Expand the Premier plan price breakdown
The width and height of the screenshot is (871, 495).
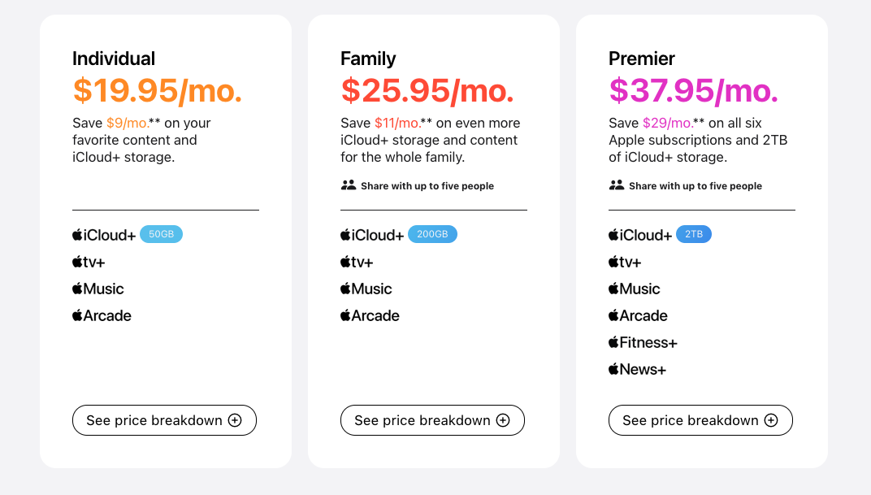pos(700,420)
